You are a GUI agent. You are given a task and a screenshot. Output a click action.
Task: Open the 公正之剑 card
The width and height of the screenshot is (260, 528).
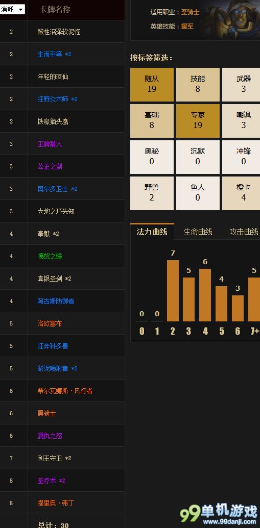point(50,166)
